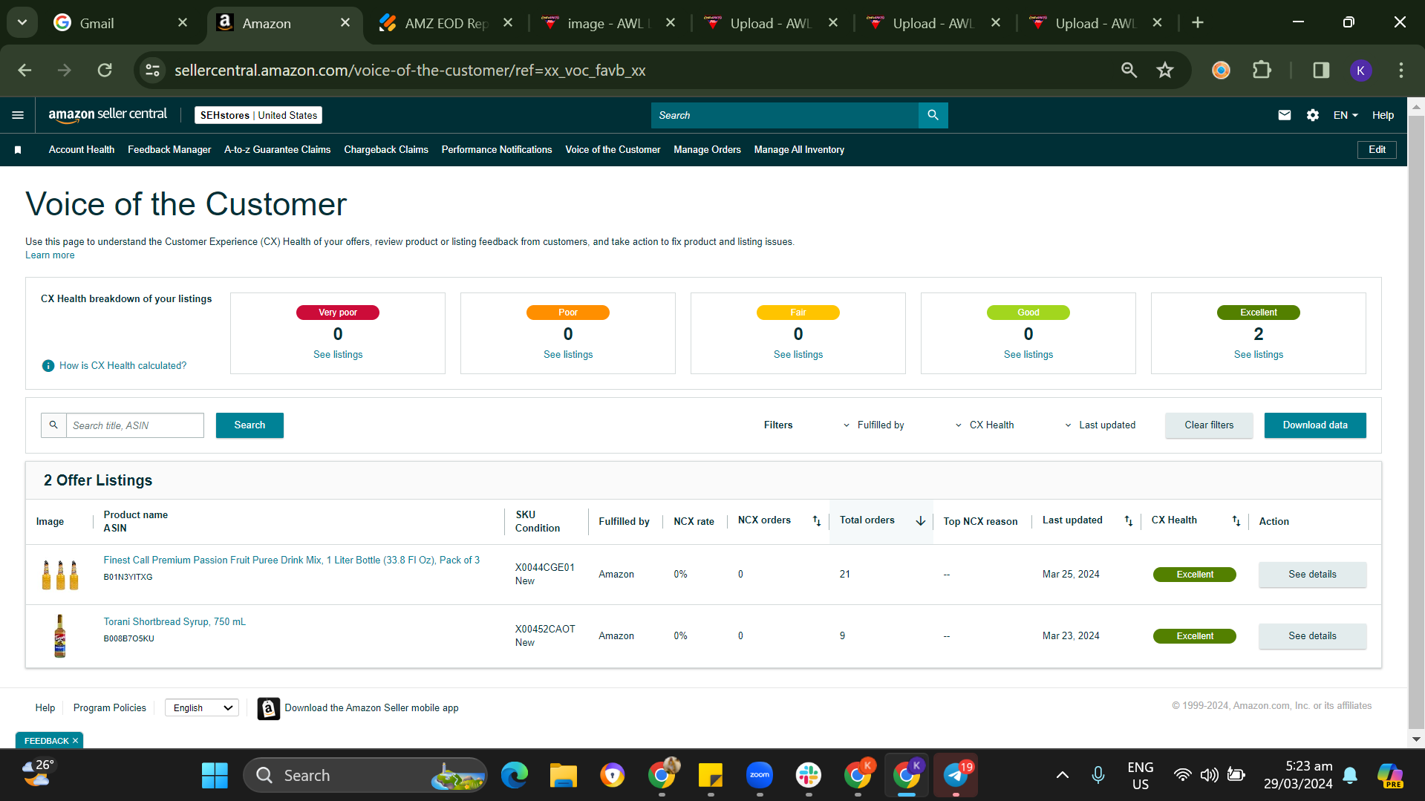This screenshot has width=1425, height=801.
Task: Show hidden system tray icons
Action: [1063, 776]
